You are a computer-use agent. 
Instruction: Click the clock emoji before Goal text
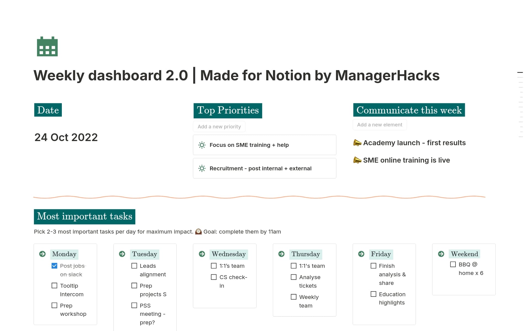click(x=198, y=232)
